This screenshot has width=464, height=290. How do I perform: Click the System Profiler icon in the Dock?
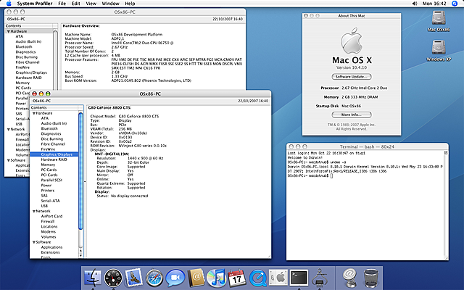click(320, 278)
